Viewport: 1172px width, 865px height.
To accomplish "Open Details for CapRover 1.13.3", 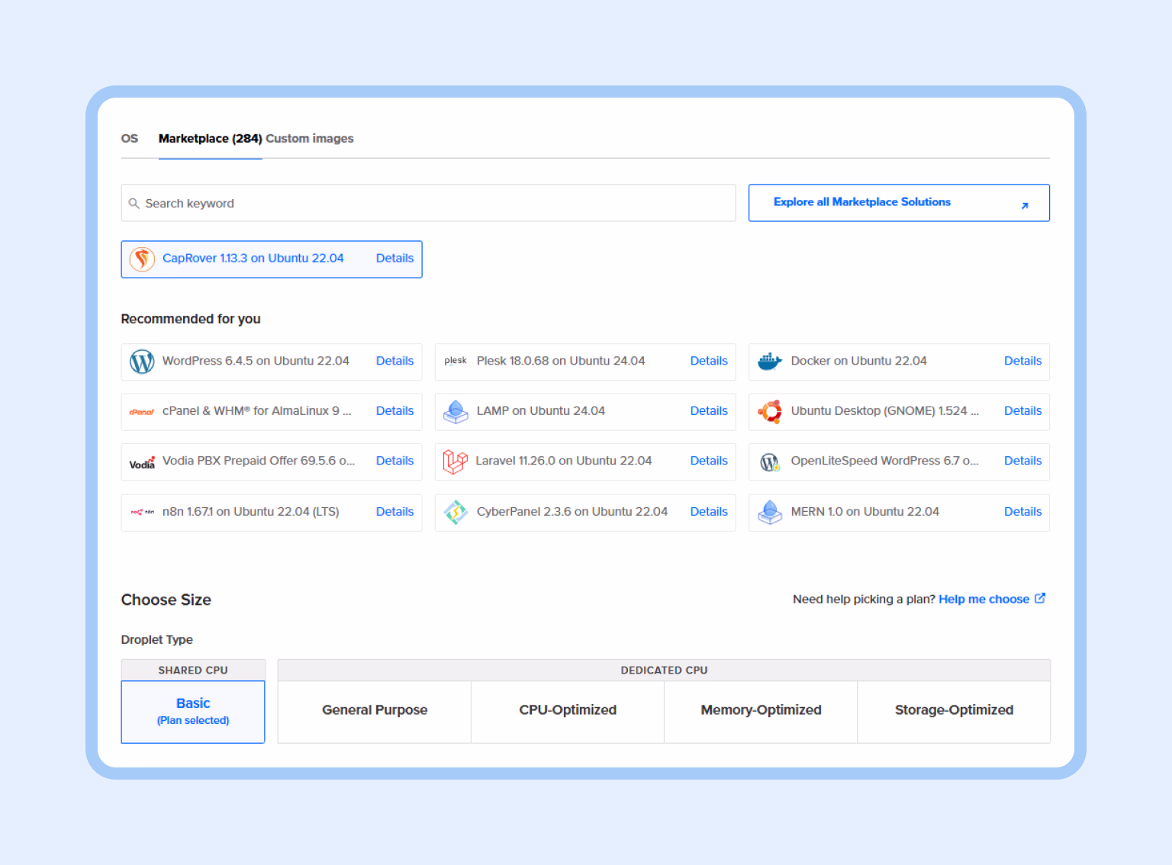I will click(x=394, y=259).
